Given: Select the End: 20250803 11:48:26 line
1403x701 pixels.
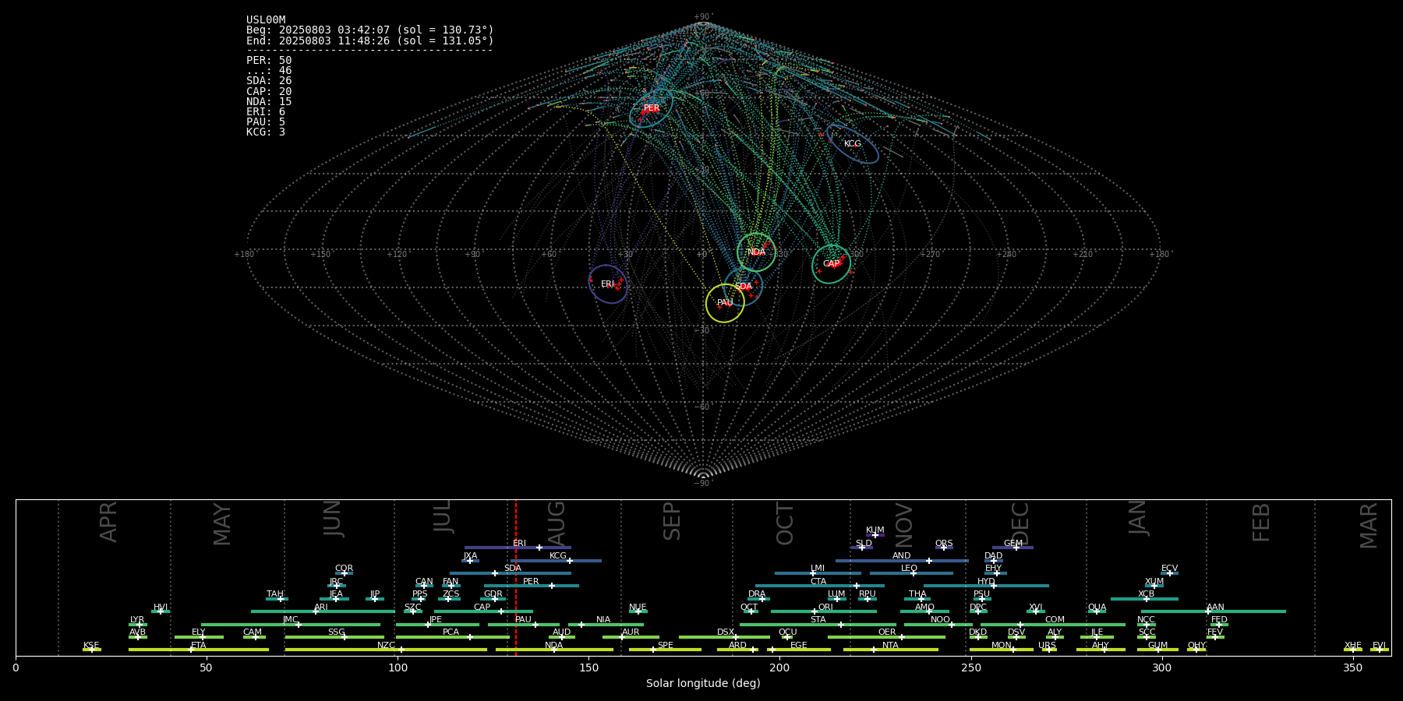Looking at the screenshot, I should [370, 41].
